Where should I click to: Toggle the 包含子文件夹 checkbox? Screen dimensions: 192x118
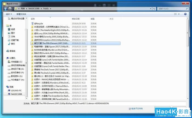130,109
